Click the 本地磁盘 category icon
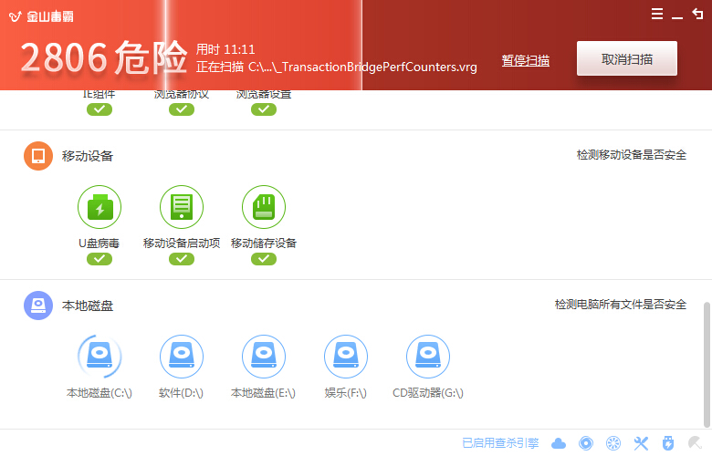 click(38, 306)
